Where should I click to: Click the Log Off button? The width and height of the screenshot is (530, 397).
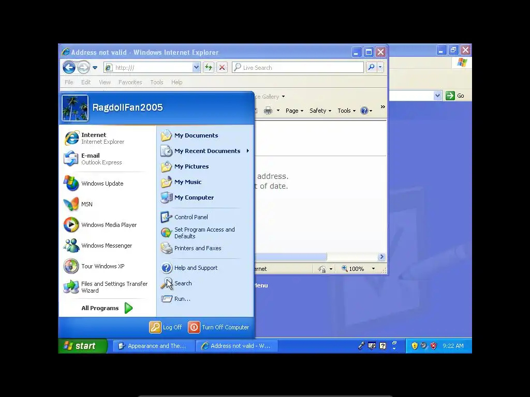166,327
